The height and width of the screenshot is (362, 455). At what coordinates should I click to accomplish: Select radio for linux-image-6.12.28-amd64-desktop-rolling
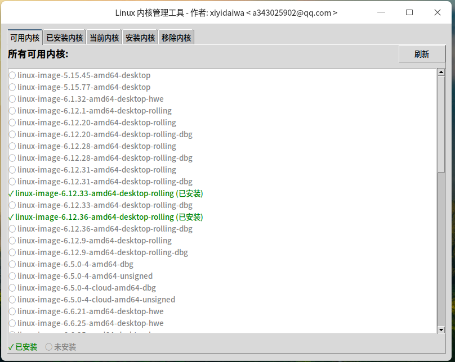click(12, 146)
